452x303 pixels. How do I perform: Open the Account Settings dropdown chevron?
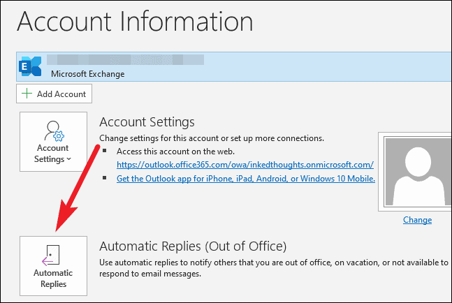click(x=68, y=159)
